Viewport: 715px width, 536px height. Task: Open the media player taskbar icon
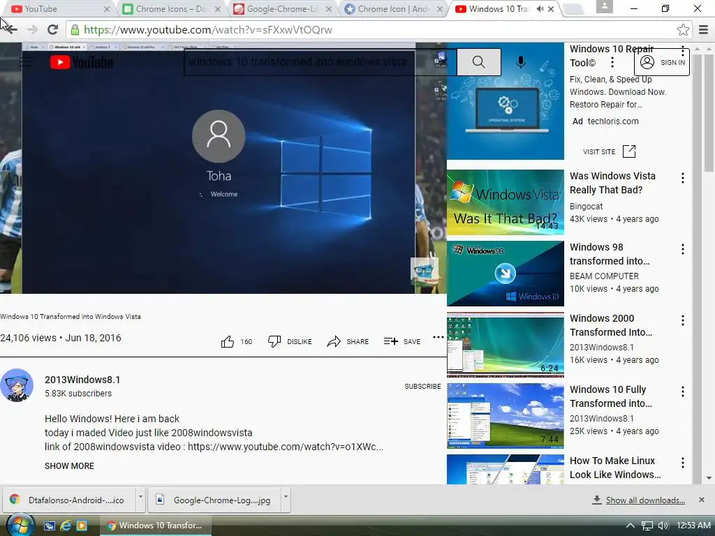coord(82,526)
